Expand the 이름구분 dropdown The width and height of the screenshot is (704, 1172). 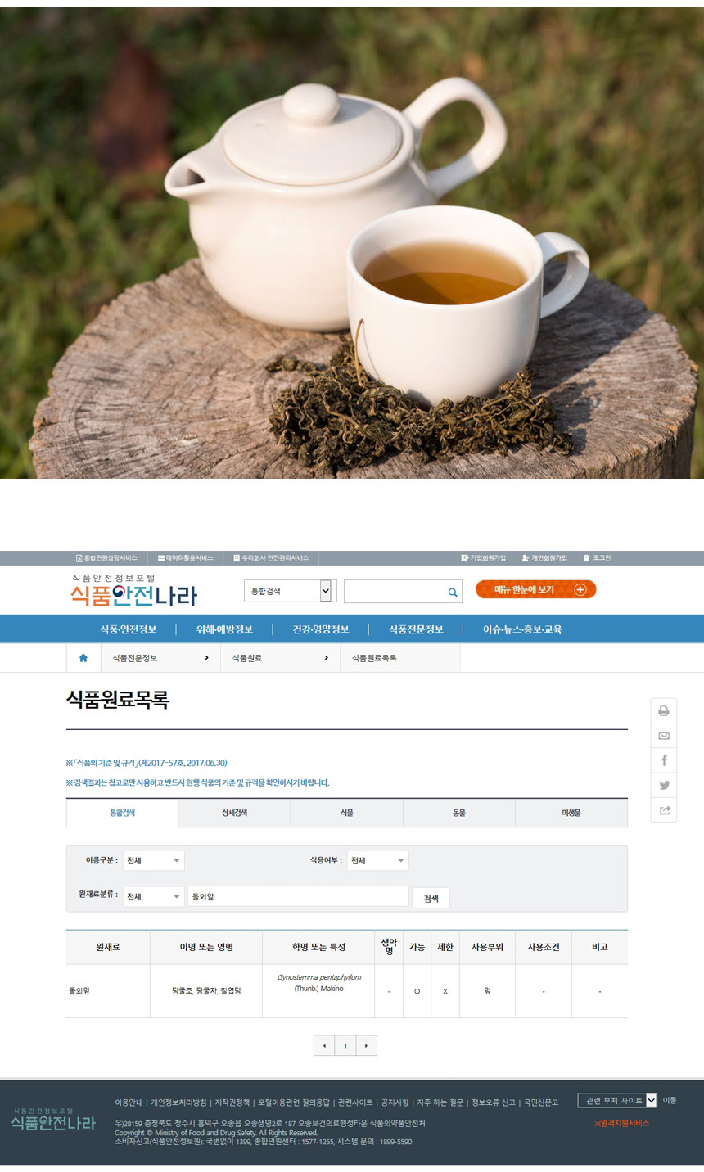click(x=153, y=861)
